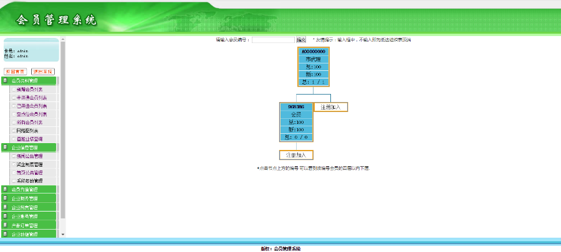
Task: Open the 所有会员列表 menu link
Action: [29, 123]
